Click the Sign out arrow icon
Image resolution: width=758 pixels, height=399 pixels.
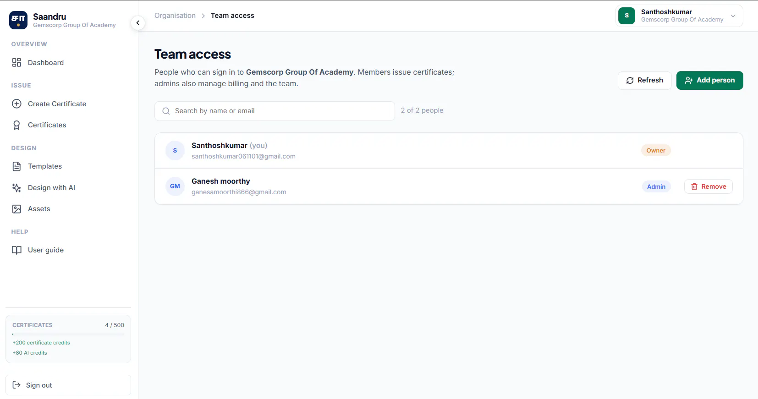(16, 385)
